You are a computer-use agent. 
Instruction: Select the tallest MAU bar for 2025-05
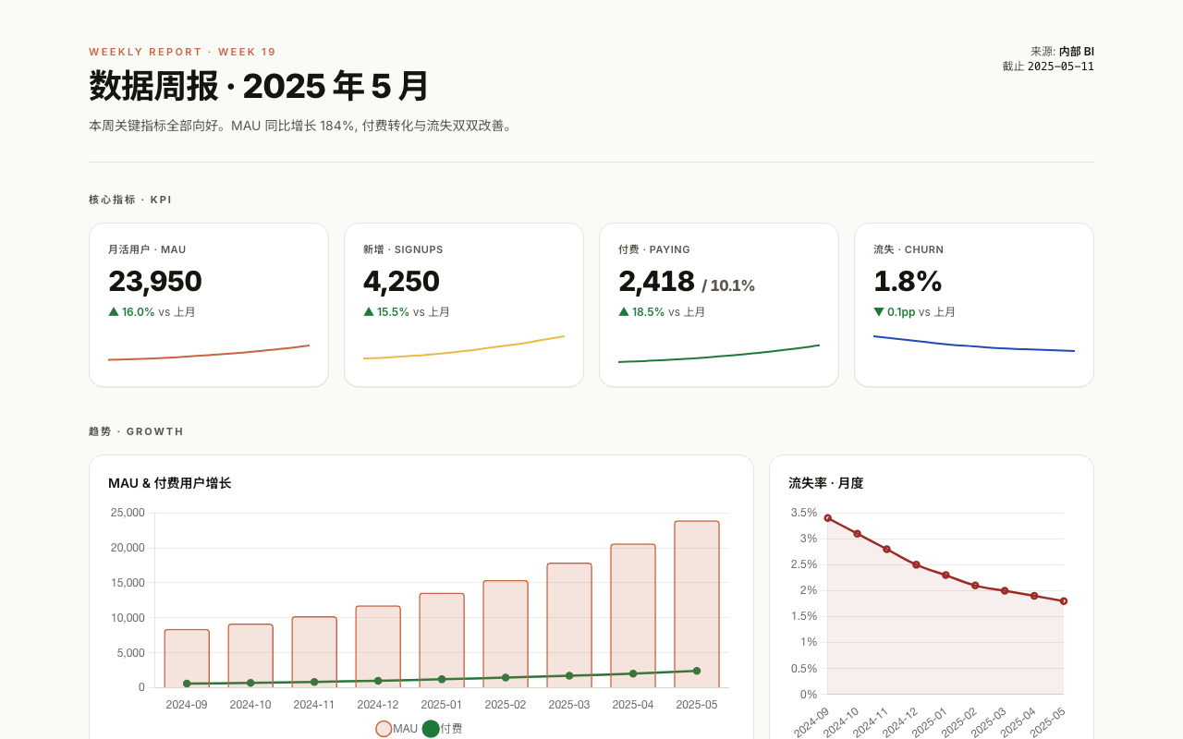pyautogui.click(x=697, y=604)
